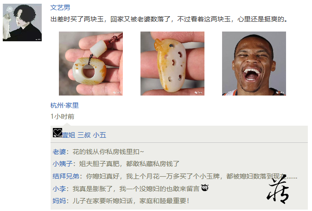The width and height of the screenshot is (312, 211).
Task: Click the calligraphy signature watermark
Action: click(278, 189)
